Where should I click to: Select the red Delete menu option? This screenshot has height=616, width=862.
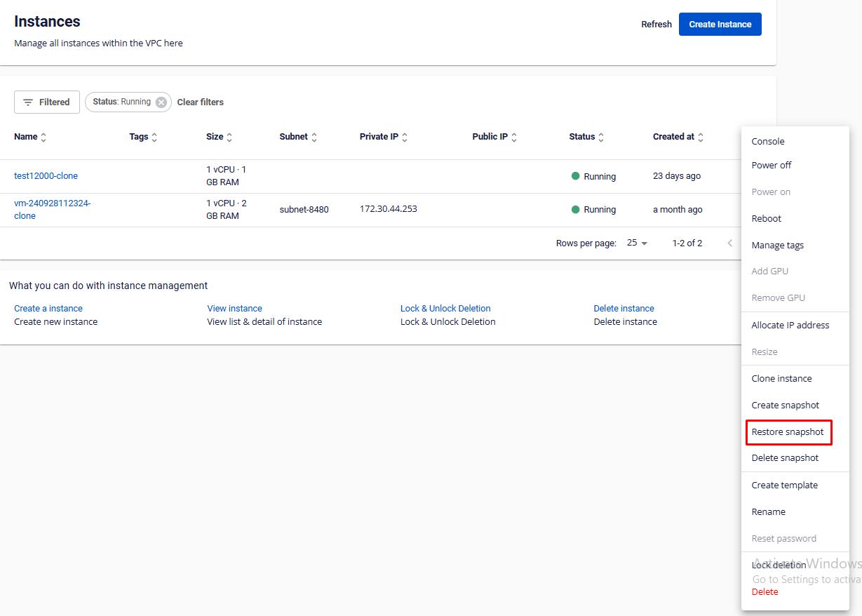(x=765, y=592)
